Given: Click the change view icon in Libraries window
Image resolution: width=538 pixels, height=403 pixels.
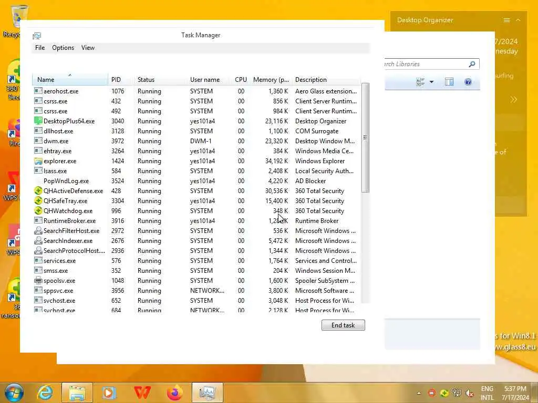Looking at the screenshot, I should [x=420, y=82].
